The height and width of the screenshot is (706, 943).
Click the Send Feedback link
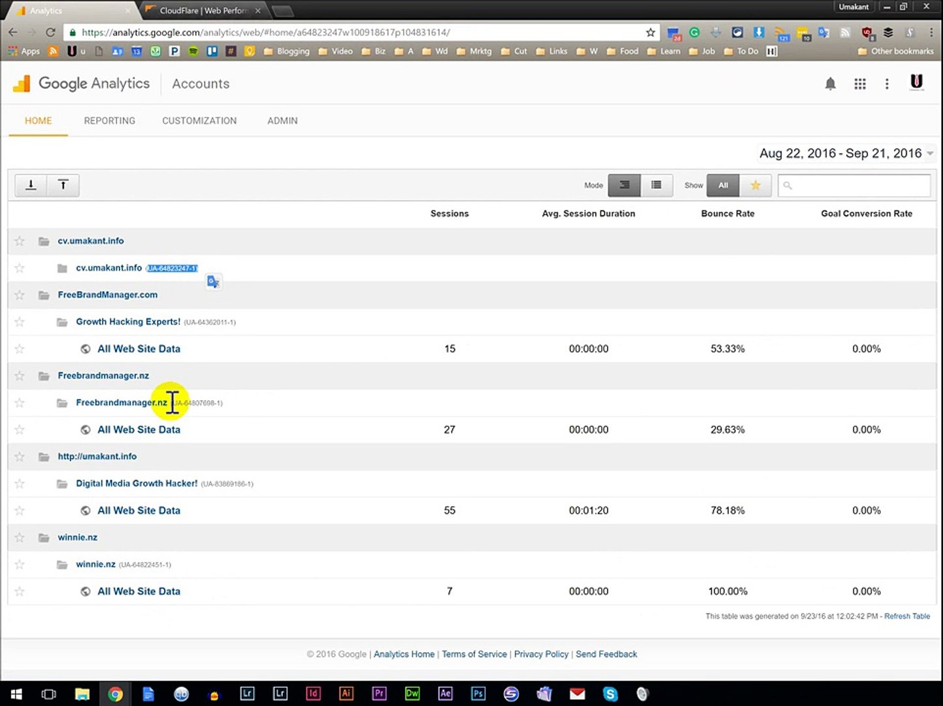pyautogui.click(x=606, y=654)
